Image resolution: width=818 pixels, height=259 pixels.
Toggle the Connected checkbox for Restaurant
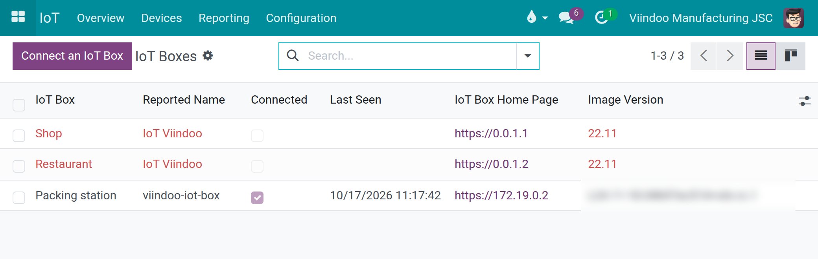257,166
